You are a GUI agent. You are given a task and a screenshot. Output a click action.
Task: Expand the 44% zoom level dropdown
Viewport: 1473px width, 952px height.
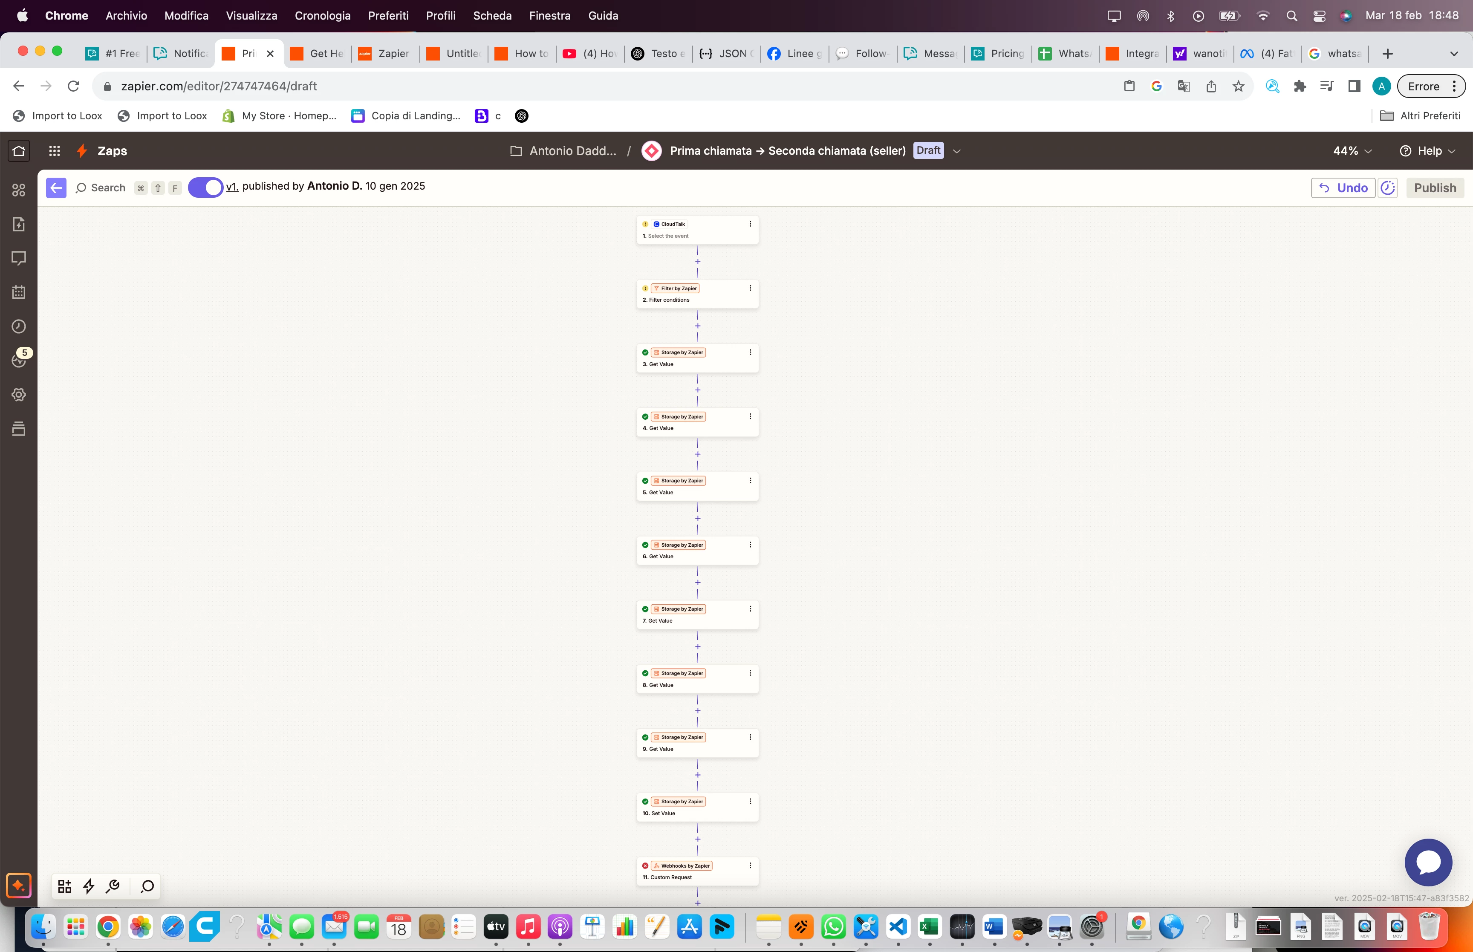tap(1352, 151)
